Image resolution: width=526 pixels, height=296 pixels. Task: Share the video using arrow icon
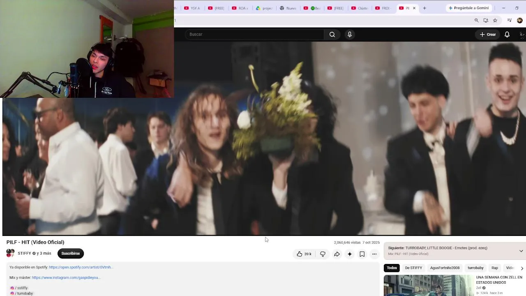point(337,254)
